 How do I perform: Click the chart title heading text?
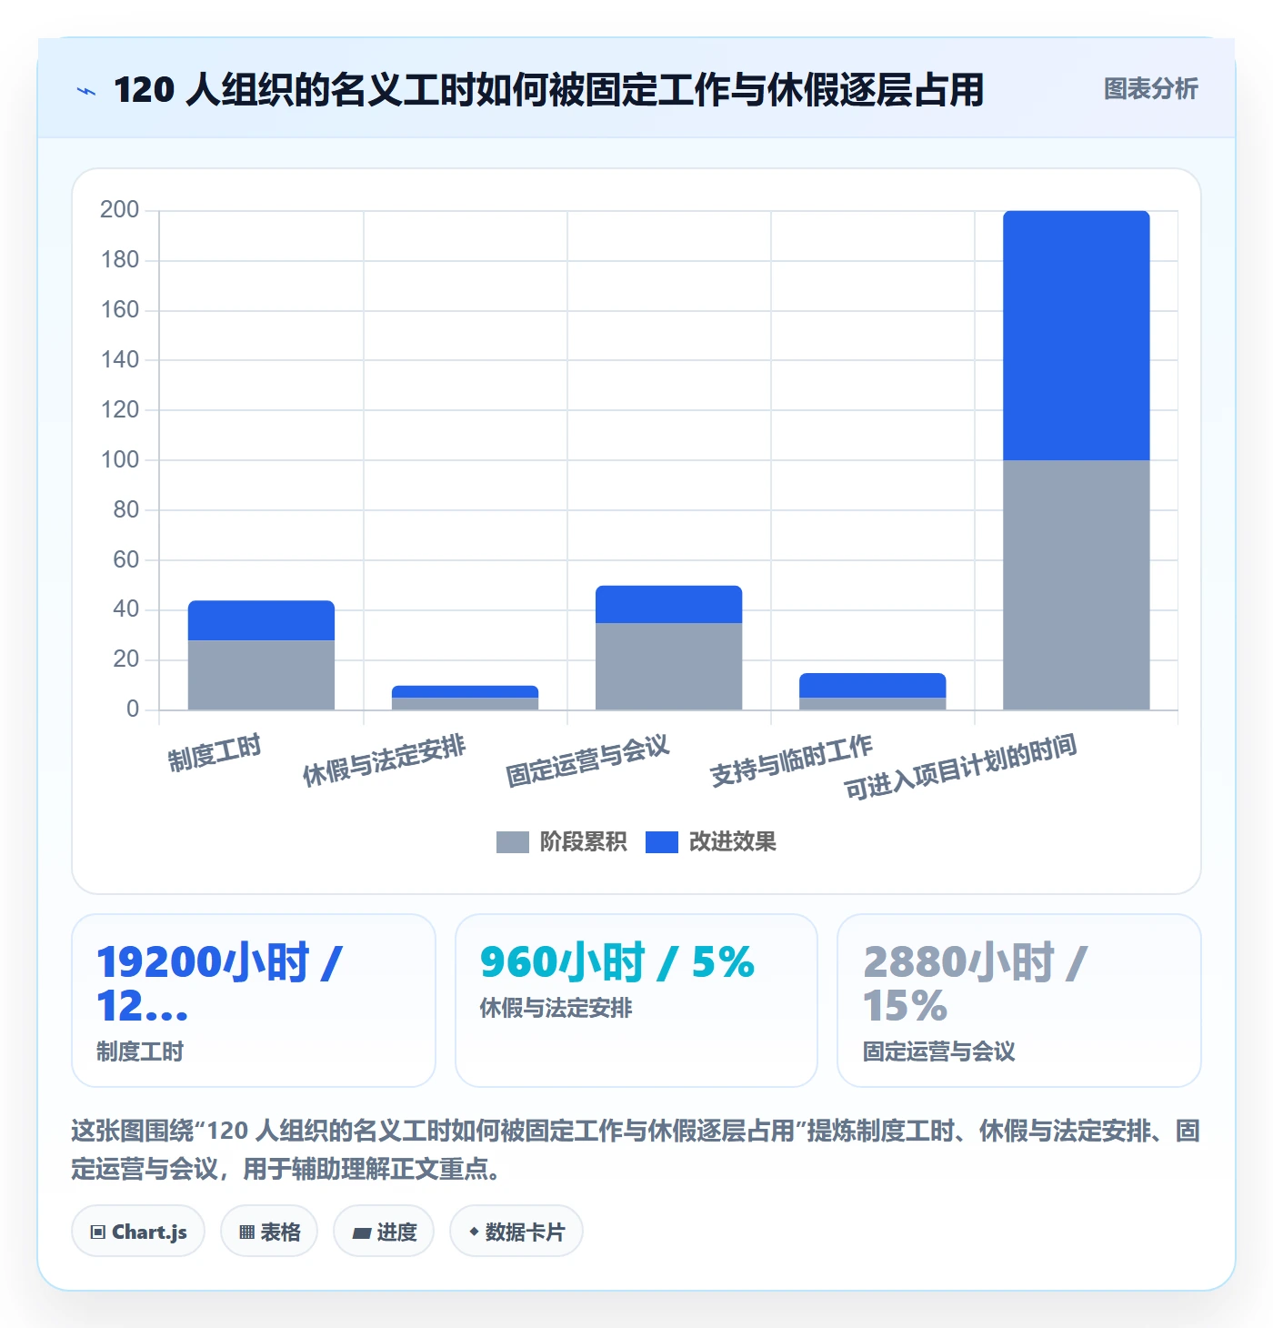coord(548,90)
